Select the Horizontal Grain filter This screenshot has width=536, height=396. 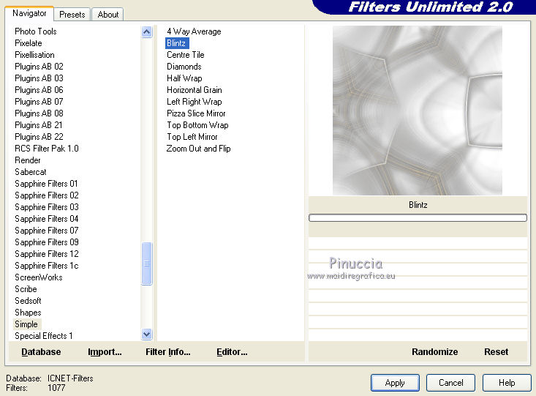click(195, 90)
